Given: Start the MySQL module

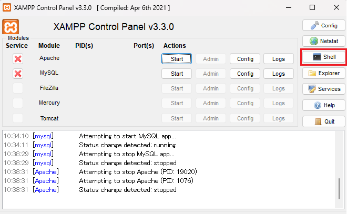Looking at the screenshot, I should click(177, 74).
